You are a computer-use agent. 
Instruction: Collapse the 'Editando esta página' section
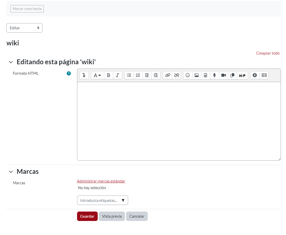pos(11,62)
